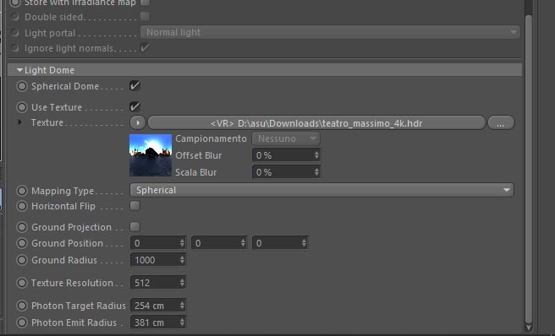Click the animation dot beside Ignore light normals
The image size is (555, 336).
(x=15, y=47)
